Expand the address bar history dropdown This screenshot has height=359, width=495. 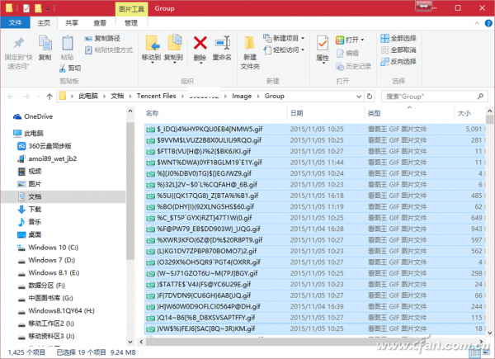coord(359,97)
